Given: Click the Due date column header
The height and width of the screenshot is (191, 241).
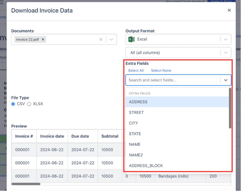Looking at the screenshot, I should (x=83, y=136).
